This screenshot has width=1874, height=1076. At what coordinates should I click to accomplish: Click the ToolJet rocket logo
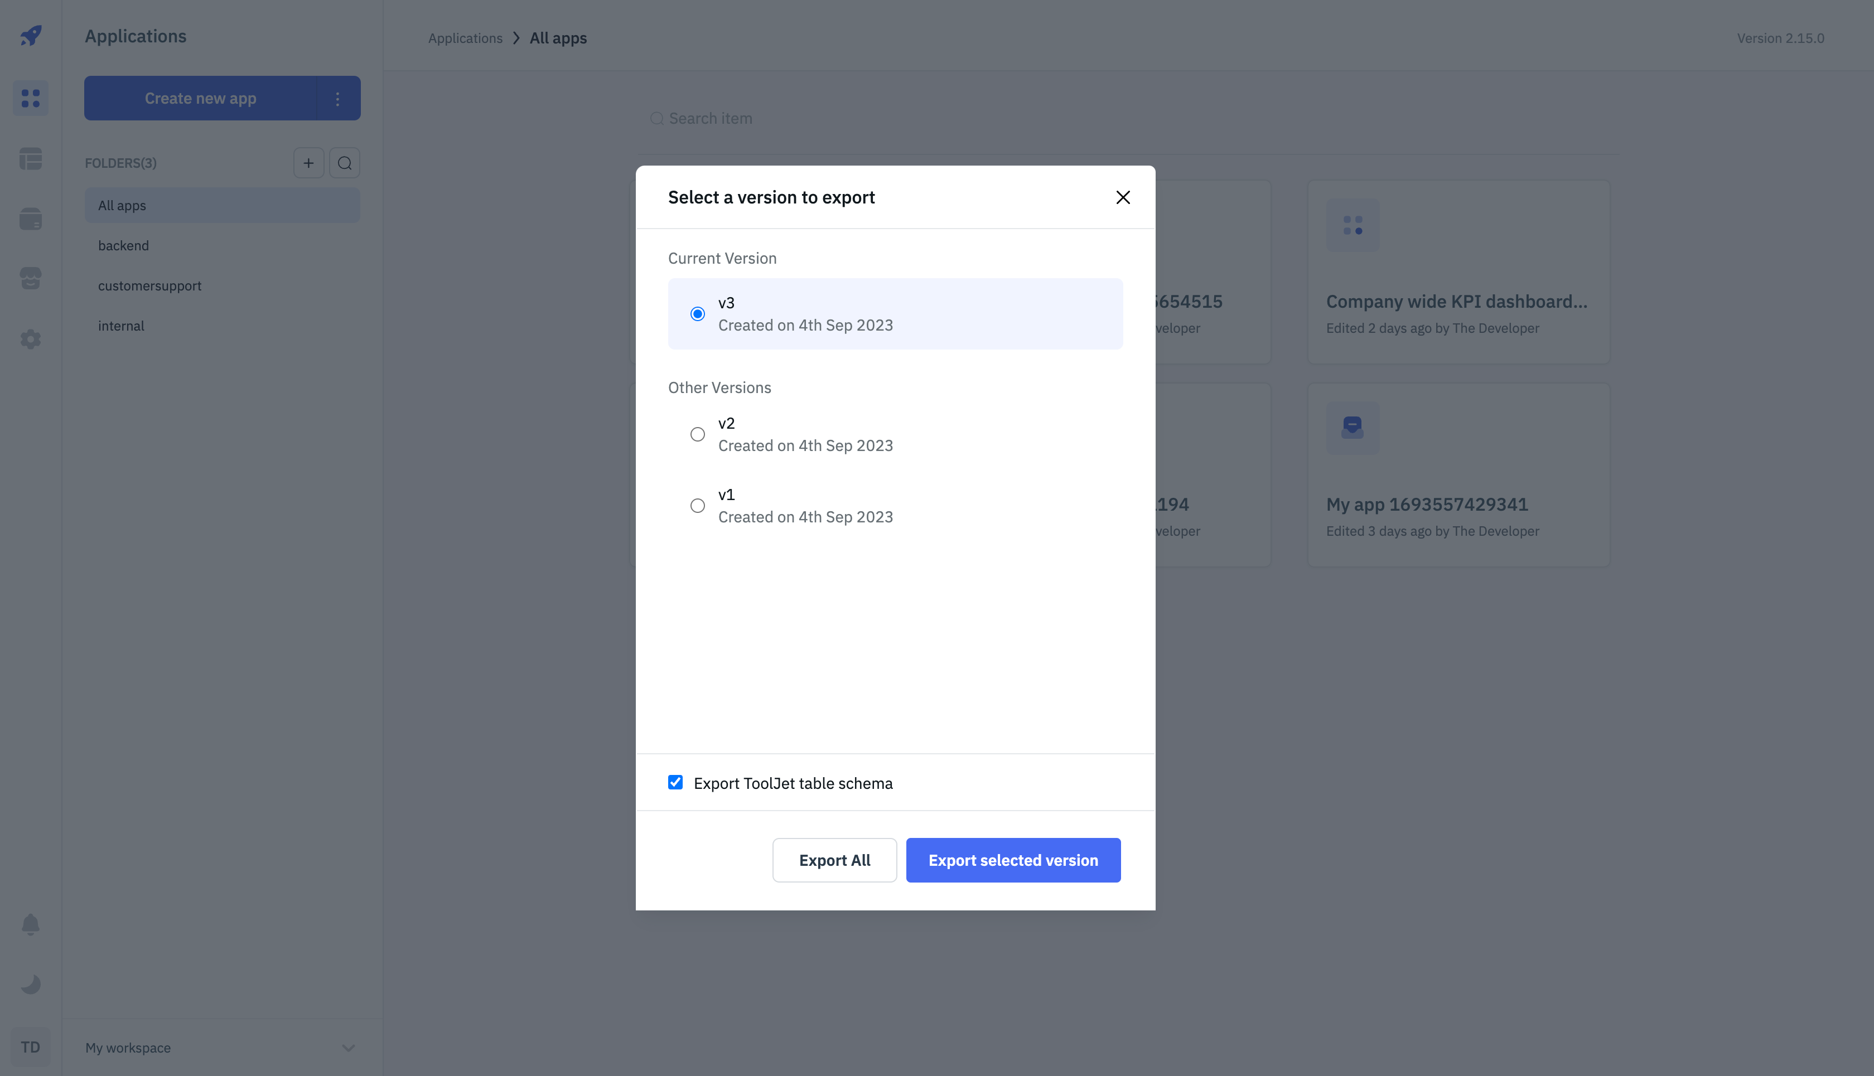pos(30,36)
